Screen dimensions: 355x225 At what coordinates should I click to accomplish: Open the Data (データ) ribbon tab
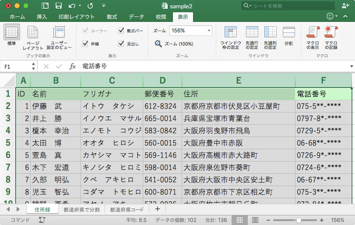(136, 17)
